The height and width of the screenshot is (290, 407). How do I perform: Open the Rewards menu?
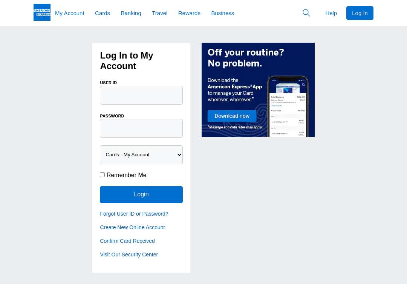(189, 13)
